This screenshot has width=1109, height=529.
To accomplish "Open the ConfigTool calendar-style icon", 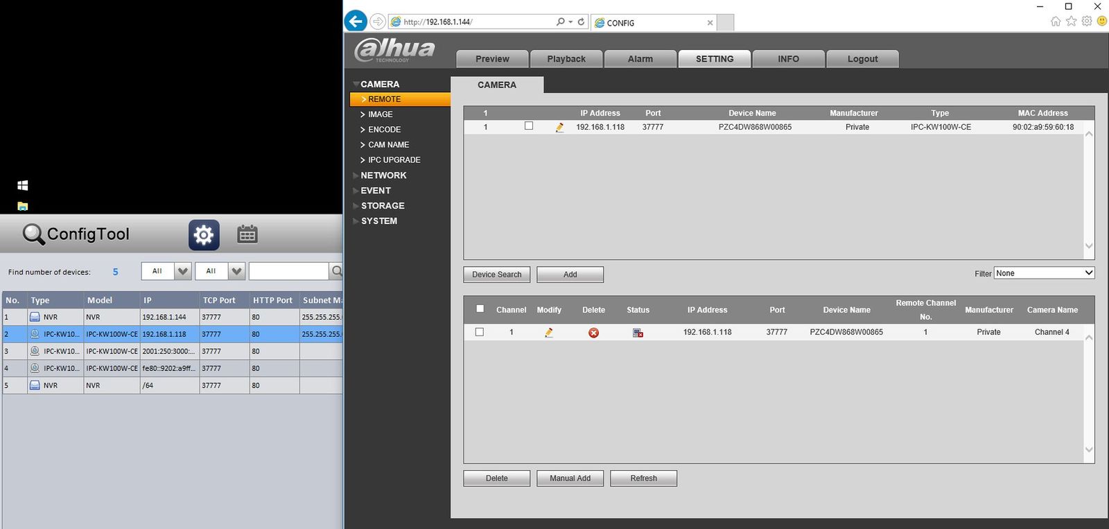I will [x=247, y=235].
